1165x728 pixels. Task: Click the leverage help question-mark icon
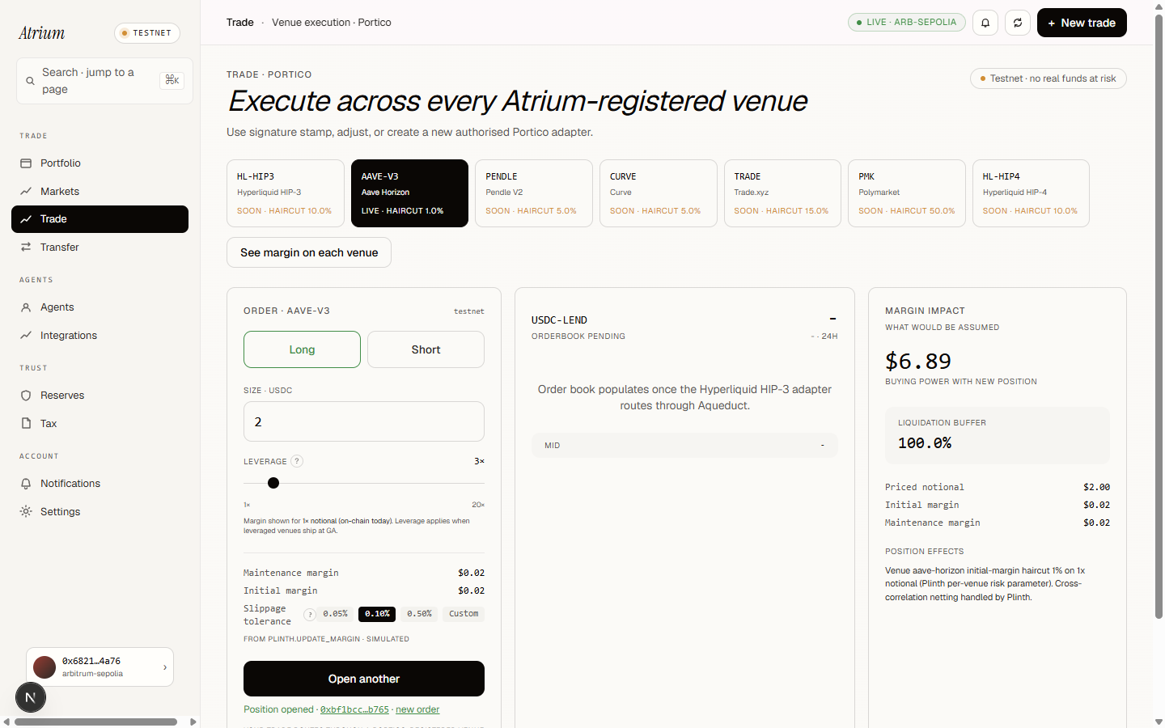point(297,461)
